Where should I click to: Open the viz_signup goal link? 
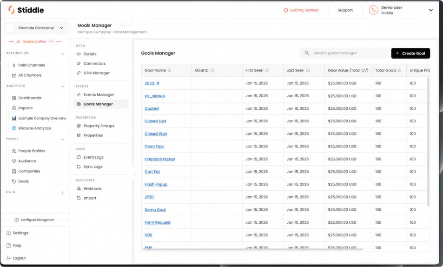coord(154,96)
